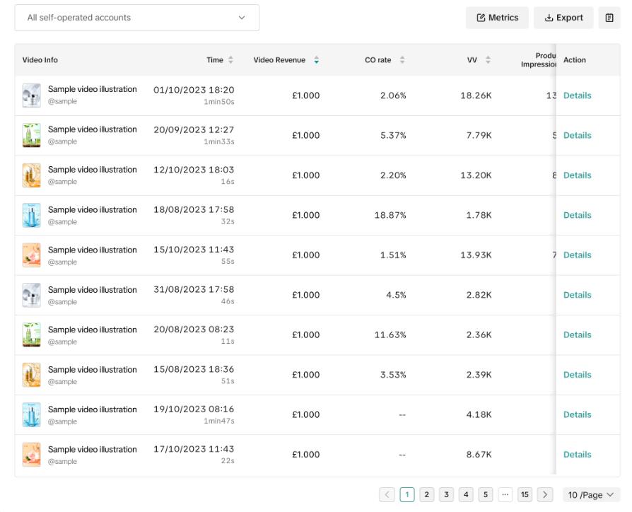Click the CO rate sort arrows

[x=402, y=60]
